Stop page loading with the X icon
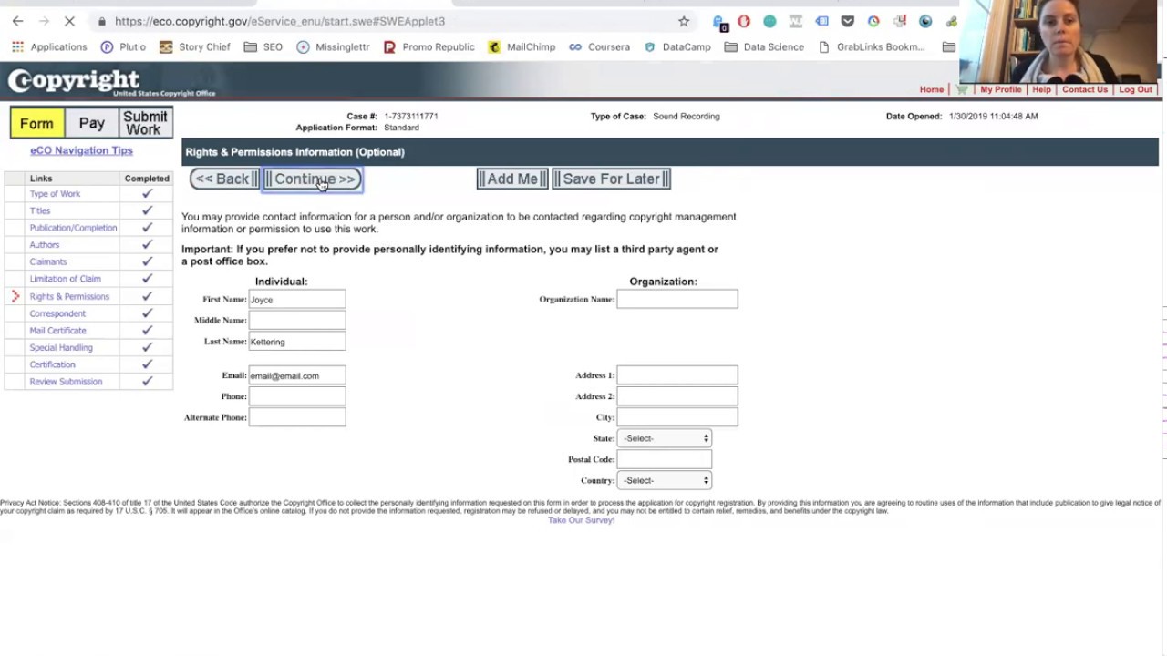This screenshot has width=1167, height=656. (69, 21)
